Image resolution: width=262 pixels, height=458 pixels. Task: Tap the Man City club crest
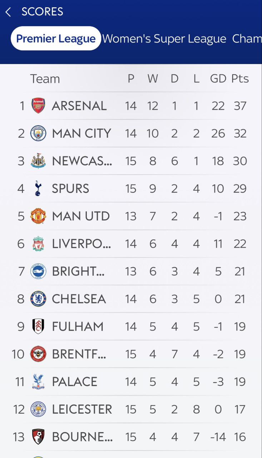coord(38,133)
